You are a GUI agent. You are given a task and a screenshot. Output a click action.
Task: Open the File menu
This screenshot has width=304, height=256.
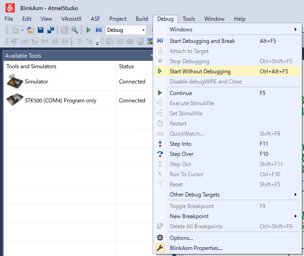pyautogui.click(x=9, y=19)
